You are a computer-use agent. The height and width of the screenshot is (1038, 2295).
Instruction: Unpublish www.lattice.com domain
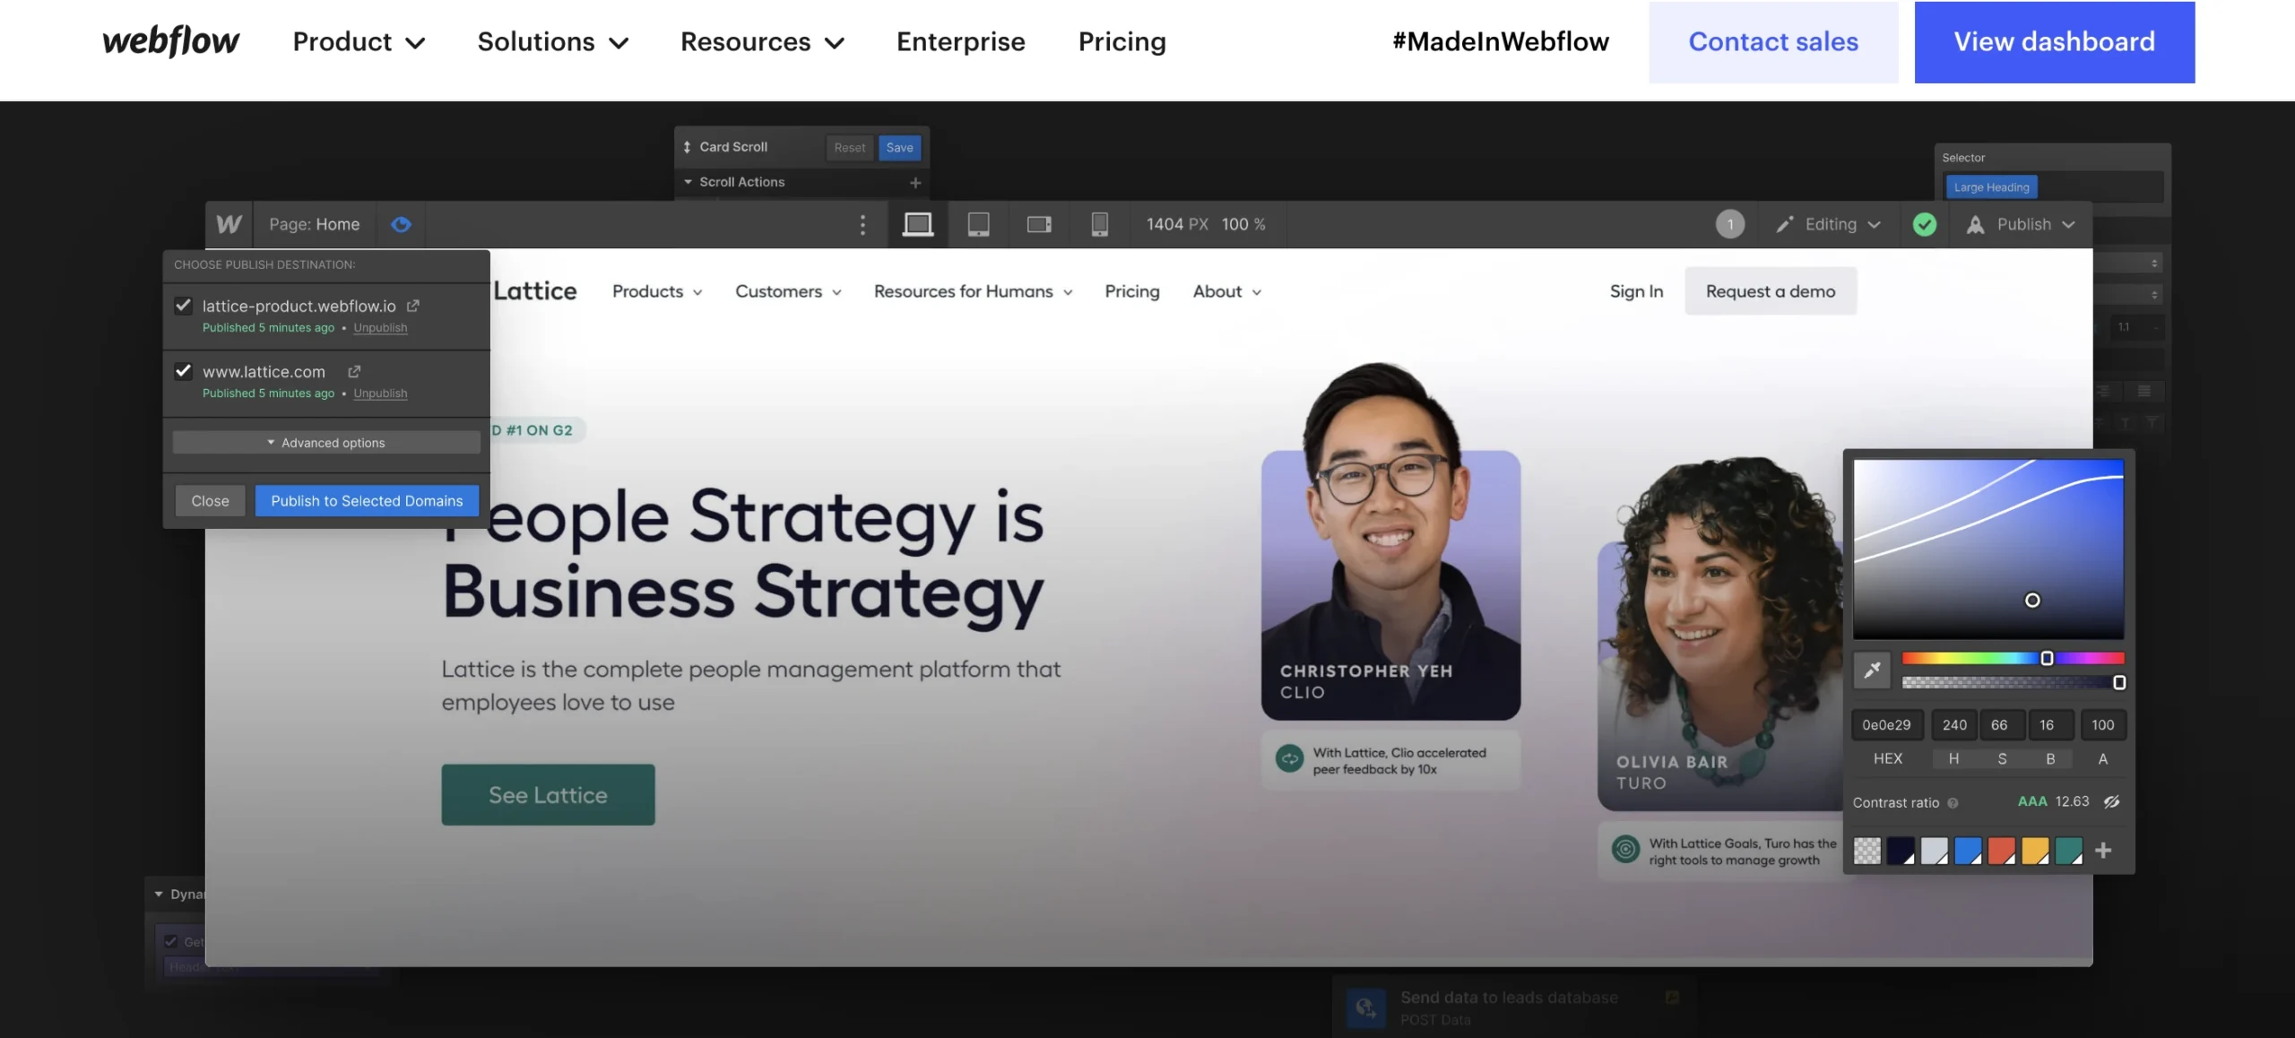click(380, 394)
